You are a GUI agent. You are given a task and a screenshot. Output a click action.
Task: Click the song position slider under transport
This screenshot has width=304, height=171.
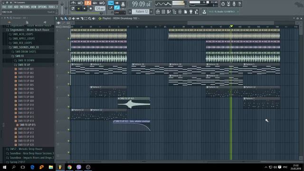click(86, 13)
